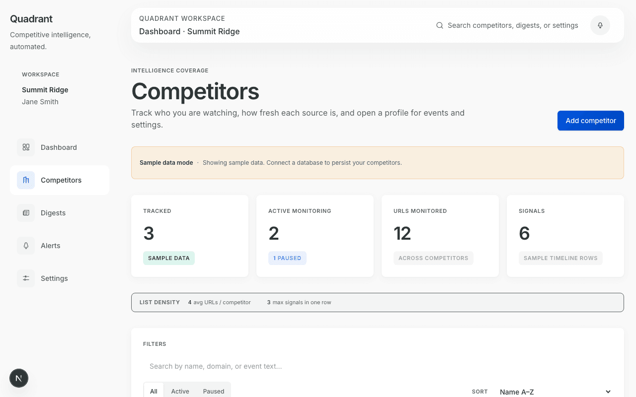Switch to the Active filter tab
This screenshot has height=397, width=636.
click(180, 391)
